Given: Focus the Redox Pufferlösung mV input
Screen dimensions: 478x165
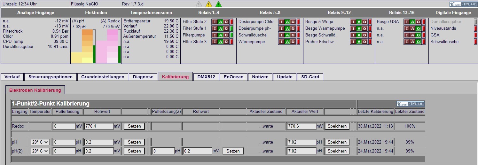Looking at the screenshot, I should point(64,126).
